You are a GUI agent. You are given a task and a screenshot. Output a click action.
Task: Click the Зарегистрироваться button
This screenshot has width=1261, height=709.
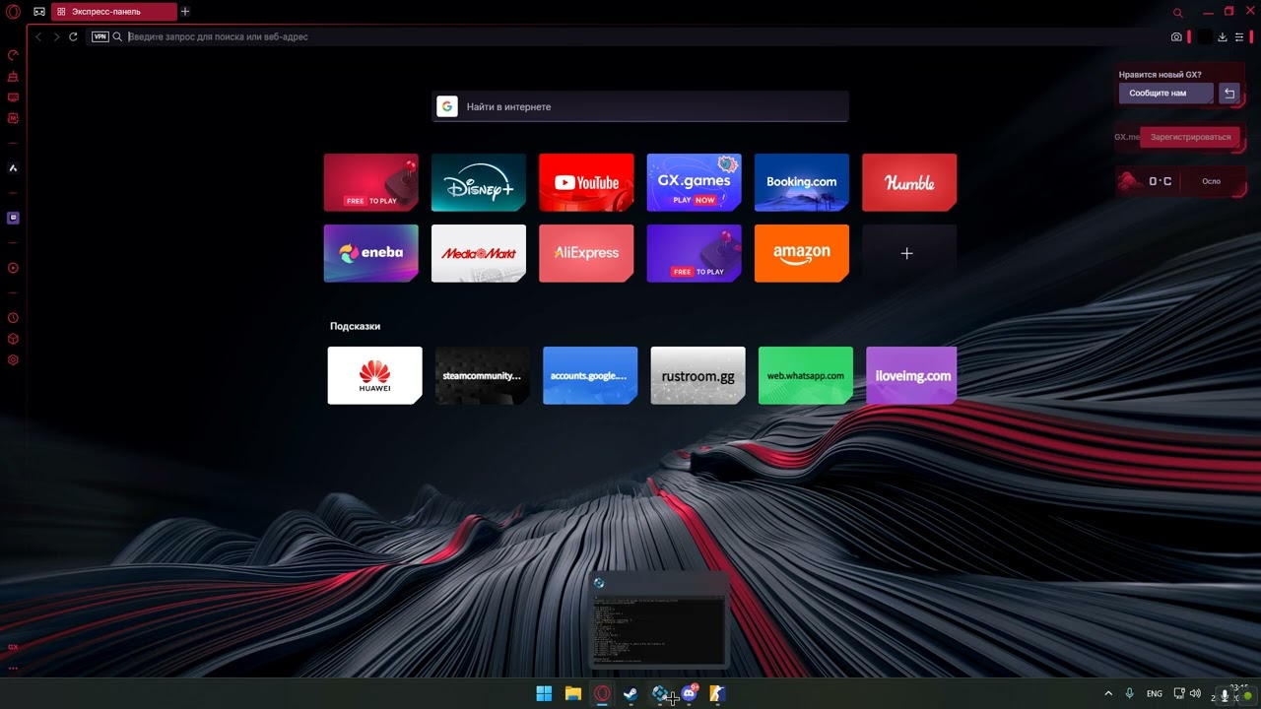tap(1190, 137)
